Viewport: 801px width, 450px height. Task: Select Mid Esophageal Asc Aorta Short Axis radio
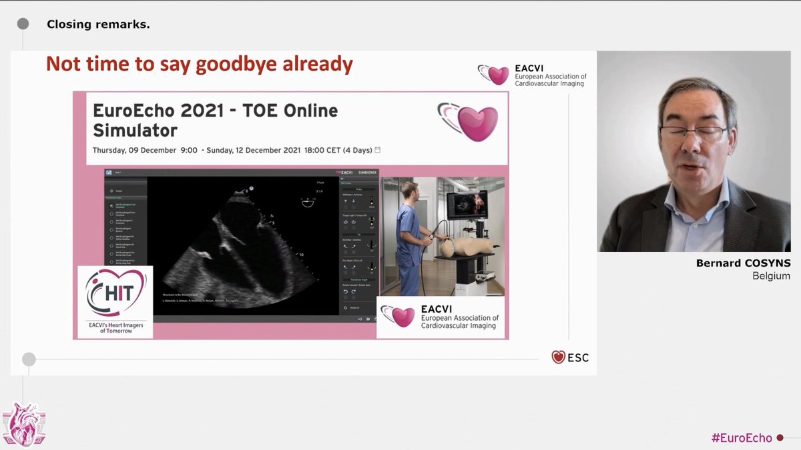click(x=111, y=254)
